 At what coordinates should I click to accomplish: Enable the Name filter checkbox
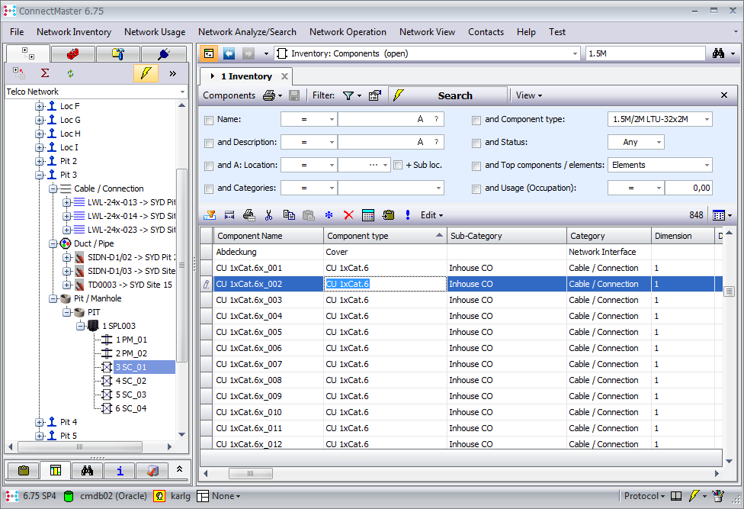click(209, 120)
